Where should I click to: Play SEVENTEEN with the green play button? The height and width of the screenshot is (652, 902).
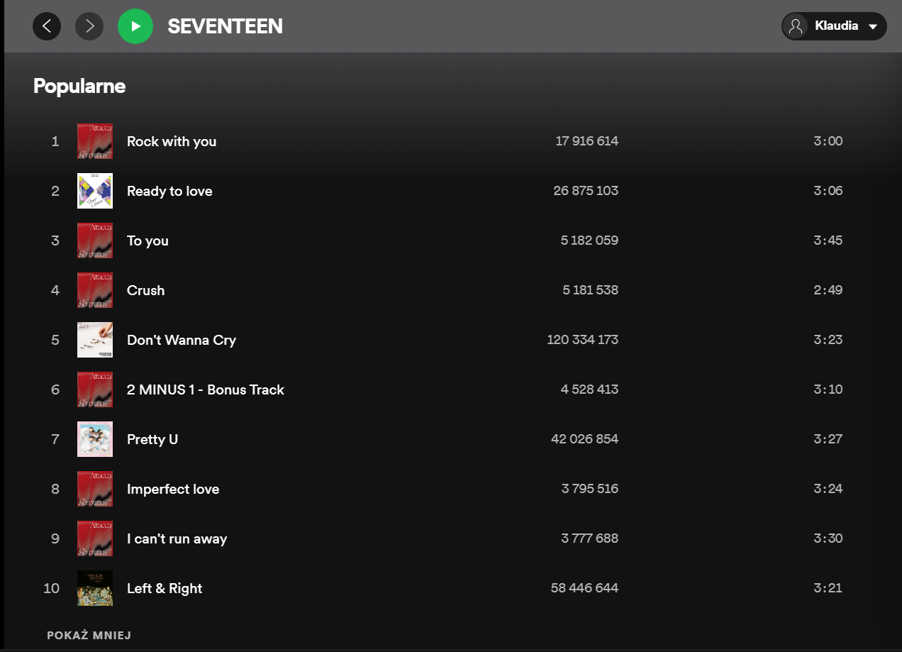pyautogui.click(x=135, y=26)
